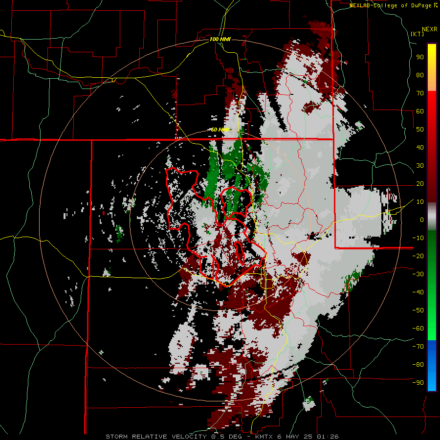Click the NEXLAB-College of DuPage credit text
This screenshot has height=440, width=440.
393,5
